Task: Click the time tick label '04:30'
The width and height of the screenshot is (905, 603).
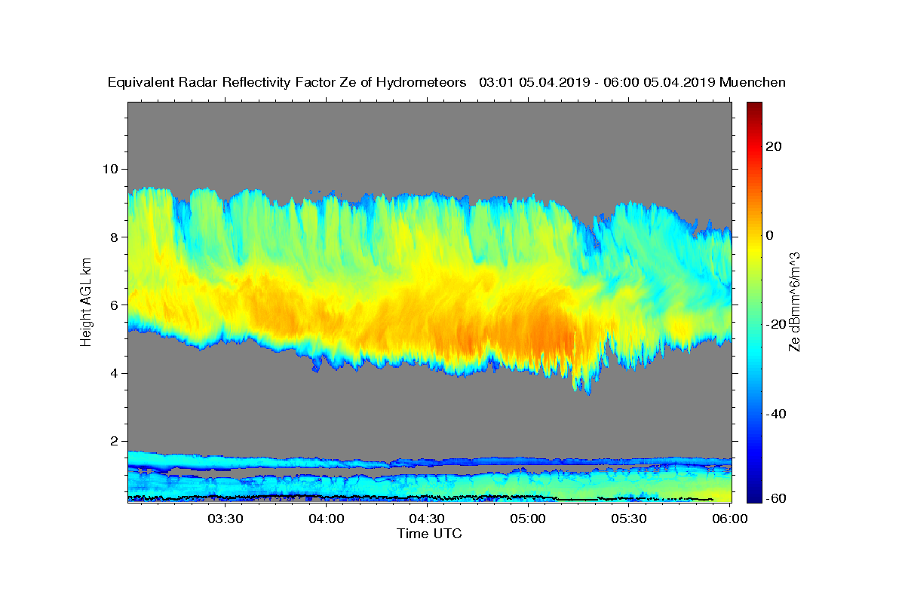Action: coord(428,519)
